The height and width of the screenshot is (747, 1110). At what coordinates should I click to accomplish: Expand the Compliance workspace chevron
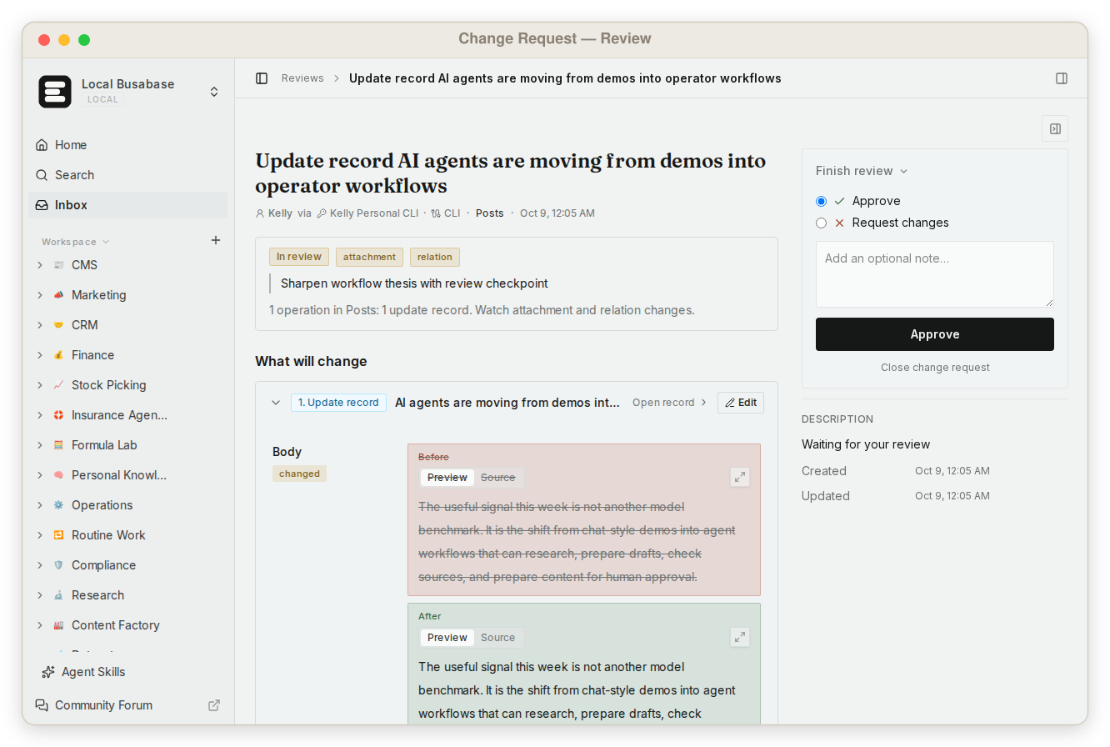coord(39,565)
